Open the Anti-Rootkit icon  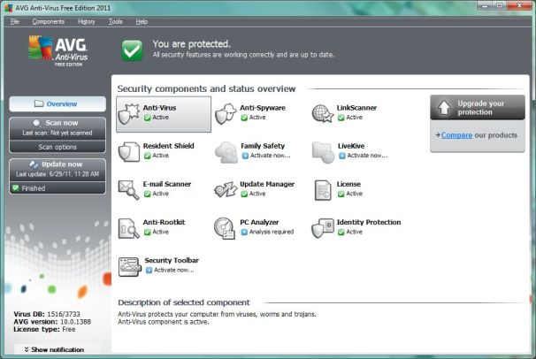128,228
